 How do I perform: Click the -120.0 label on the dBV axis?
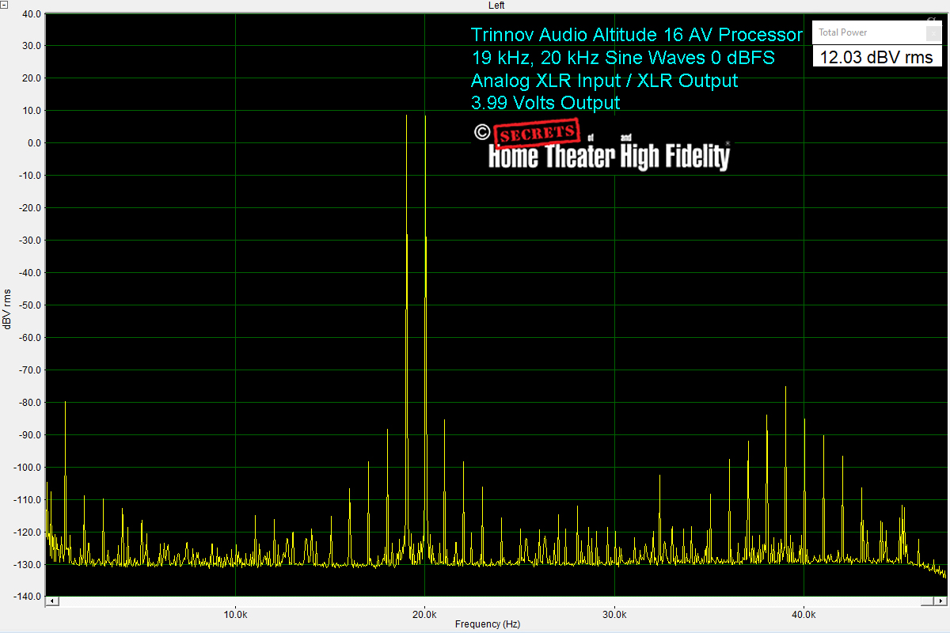pos(26,533)
